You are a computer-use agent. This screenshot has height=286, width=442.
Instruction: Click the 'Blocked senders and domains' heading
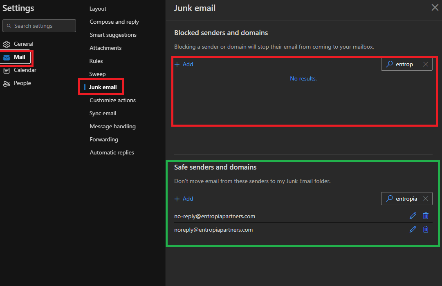coord(221,33)
